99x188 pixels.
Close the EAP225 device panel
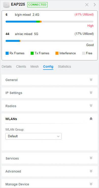(87, 5)
